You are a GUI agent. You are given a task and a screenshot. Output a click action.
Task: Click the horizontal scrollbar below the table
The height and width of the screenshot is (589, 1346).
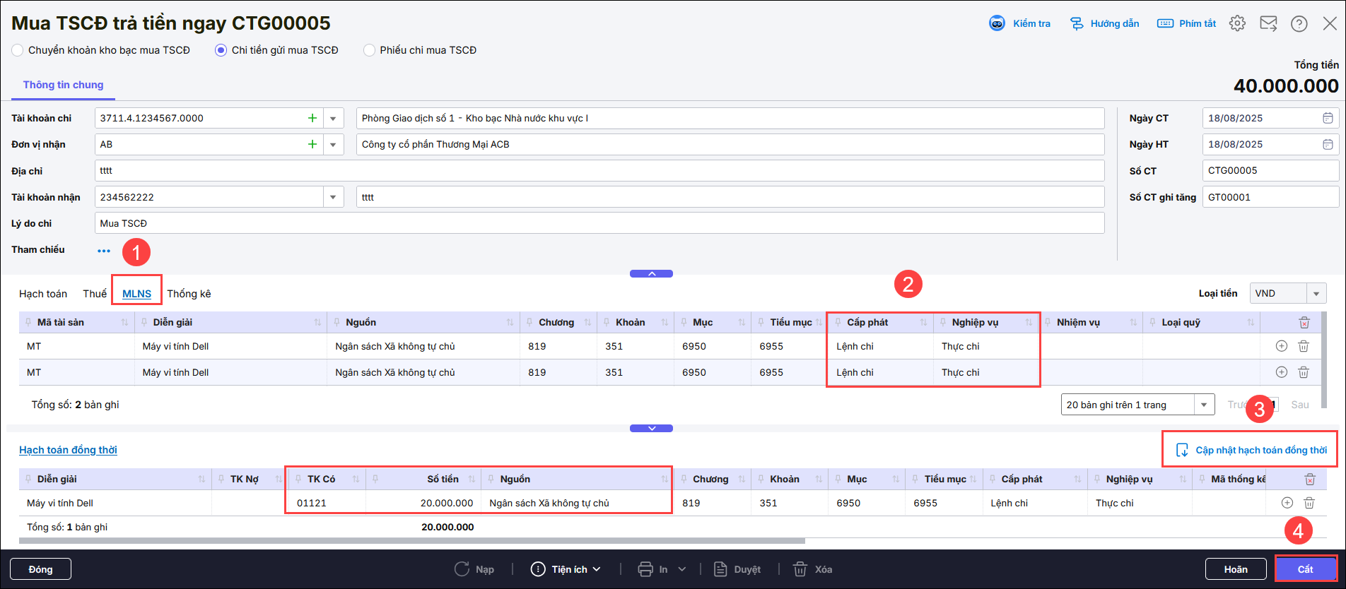click(410, 541)
